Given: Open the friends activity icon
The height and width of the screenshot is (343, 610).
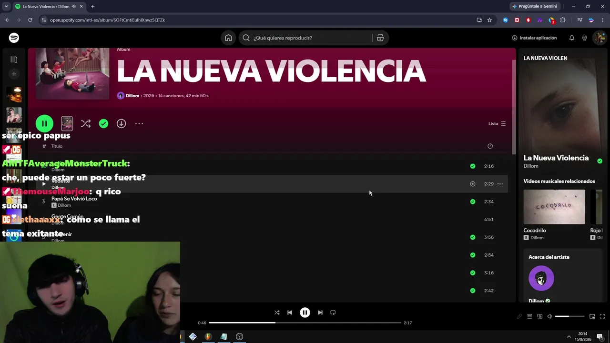Looking at the screenshot, I should (584, 38).
